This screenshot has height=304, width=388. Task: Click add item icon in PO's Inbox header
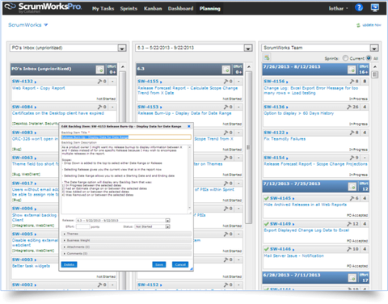[x=100, y=70]
